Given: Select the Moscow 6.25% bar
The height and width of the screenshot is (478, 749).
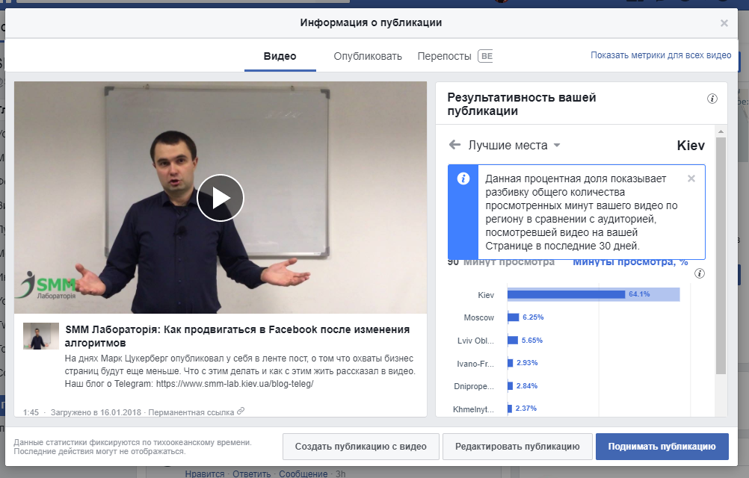Looking at the screenshot, I should pos(513,317).
